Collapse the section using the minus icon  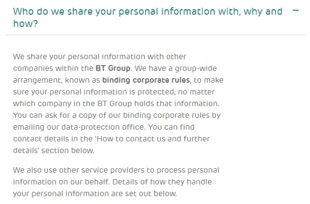tap(296, 10)
